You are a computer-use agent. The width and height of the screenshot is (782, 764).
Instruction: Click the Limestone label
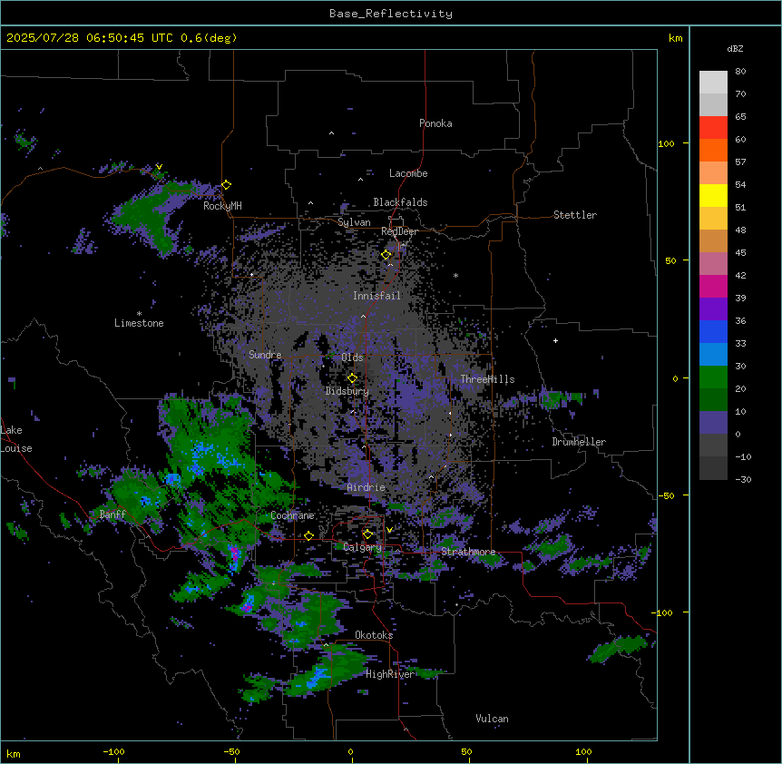(x=139, y=323)
